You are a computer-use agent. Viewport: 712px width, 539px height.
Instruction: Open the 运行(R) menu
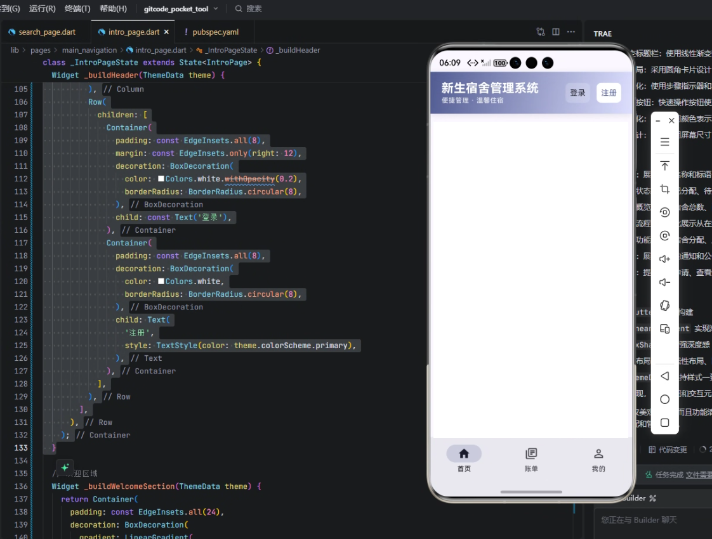click(43, 9)
